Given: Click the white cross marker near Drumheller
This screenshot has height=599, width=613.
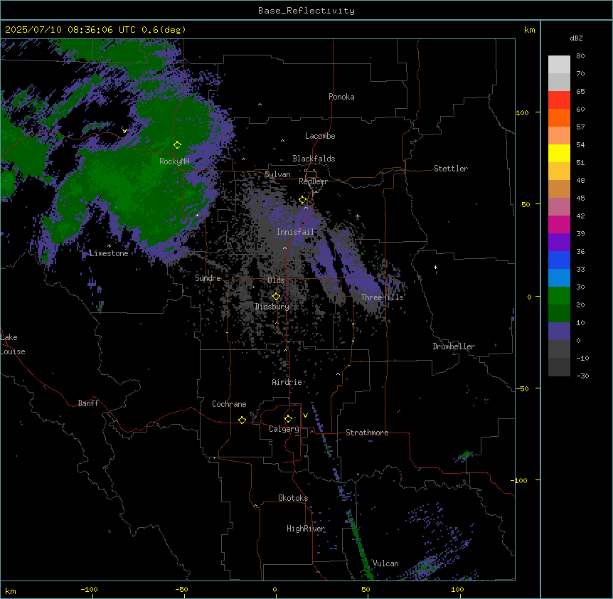Looking at the screenshot, I should click(435, 267).
